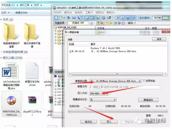Click 装机工具 in Explorer breadcrumb

click(x=24, y=5)
